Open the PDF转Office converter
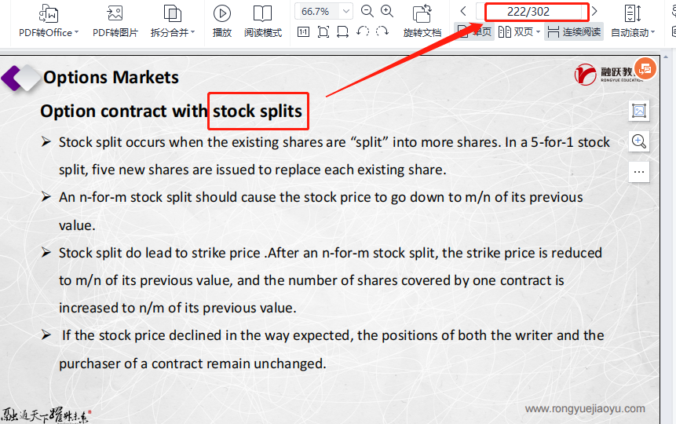This screenshot has height=424, width=676. point(49,21)
